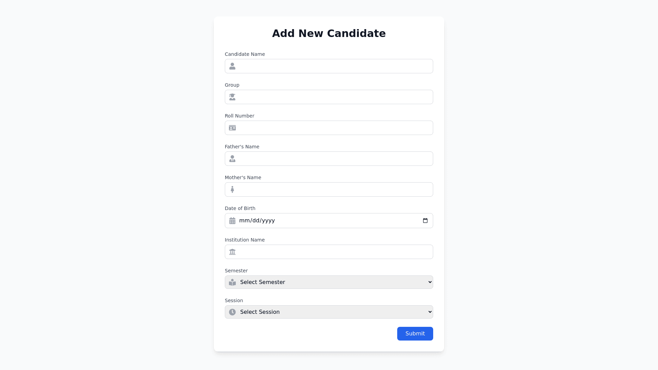Screen dimensions: 658x370
Task: Click the calendar grid icon beside Date of Birth
Action: (232, 221)
